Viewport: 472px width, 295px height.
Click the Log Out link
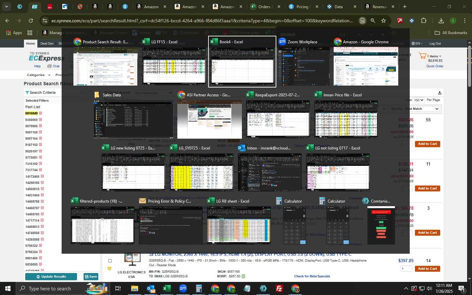point(435,44)
